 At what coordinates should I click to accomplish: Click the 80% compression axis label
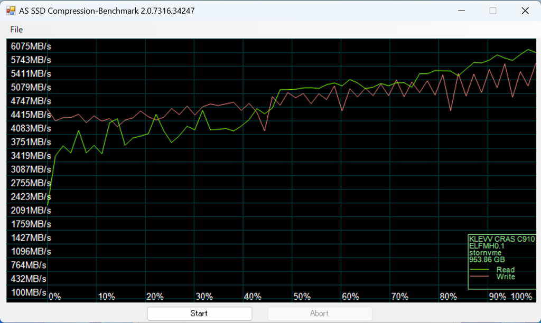point(449,297)
